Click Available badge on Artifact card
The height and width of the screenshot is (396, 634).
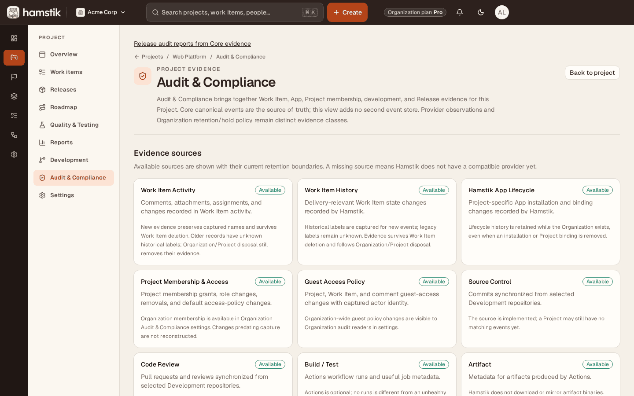coord(597,364)
